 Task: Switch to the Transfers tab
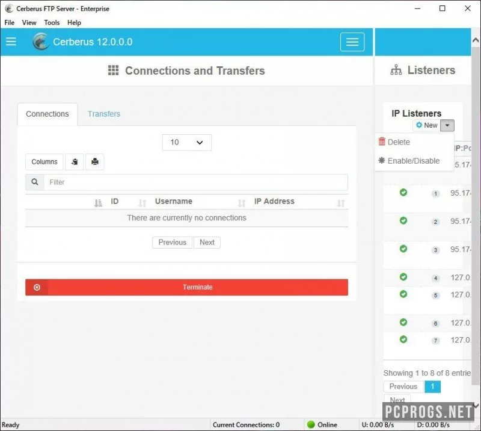(x=103, y=114)
